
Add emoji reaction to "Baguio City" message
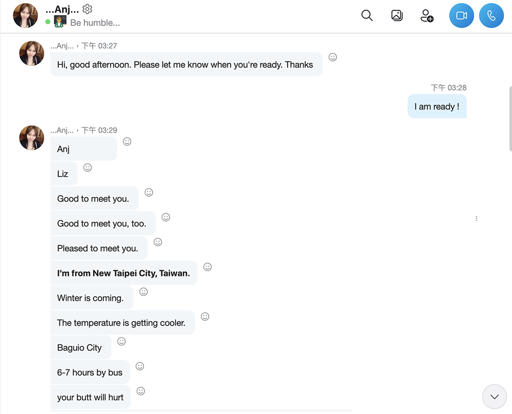[121, 341]
